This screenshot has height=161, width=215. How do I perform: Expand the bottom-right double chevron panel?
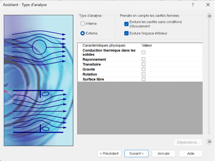point(209,142)
